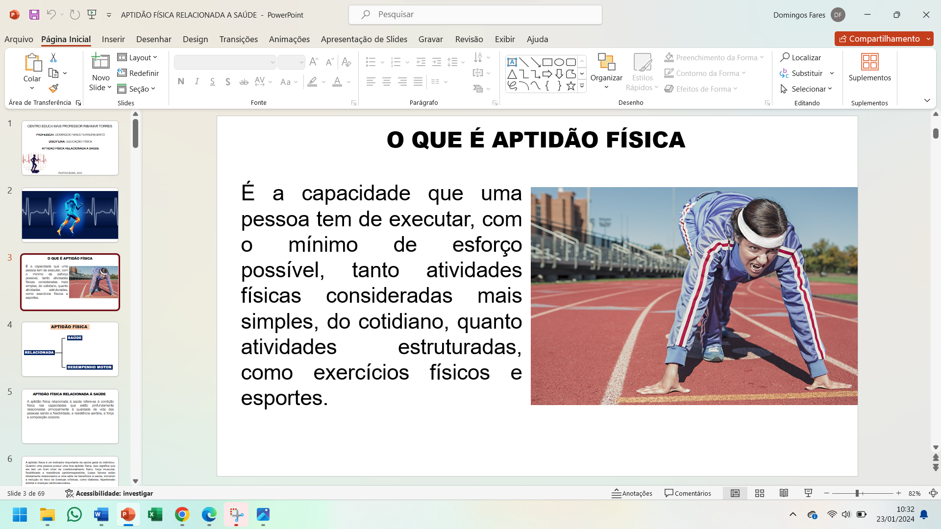Image resolution: width=941 pixels, height=529 pixels.
Task: Insert a text box shape
Action: click(512, 62)
